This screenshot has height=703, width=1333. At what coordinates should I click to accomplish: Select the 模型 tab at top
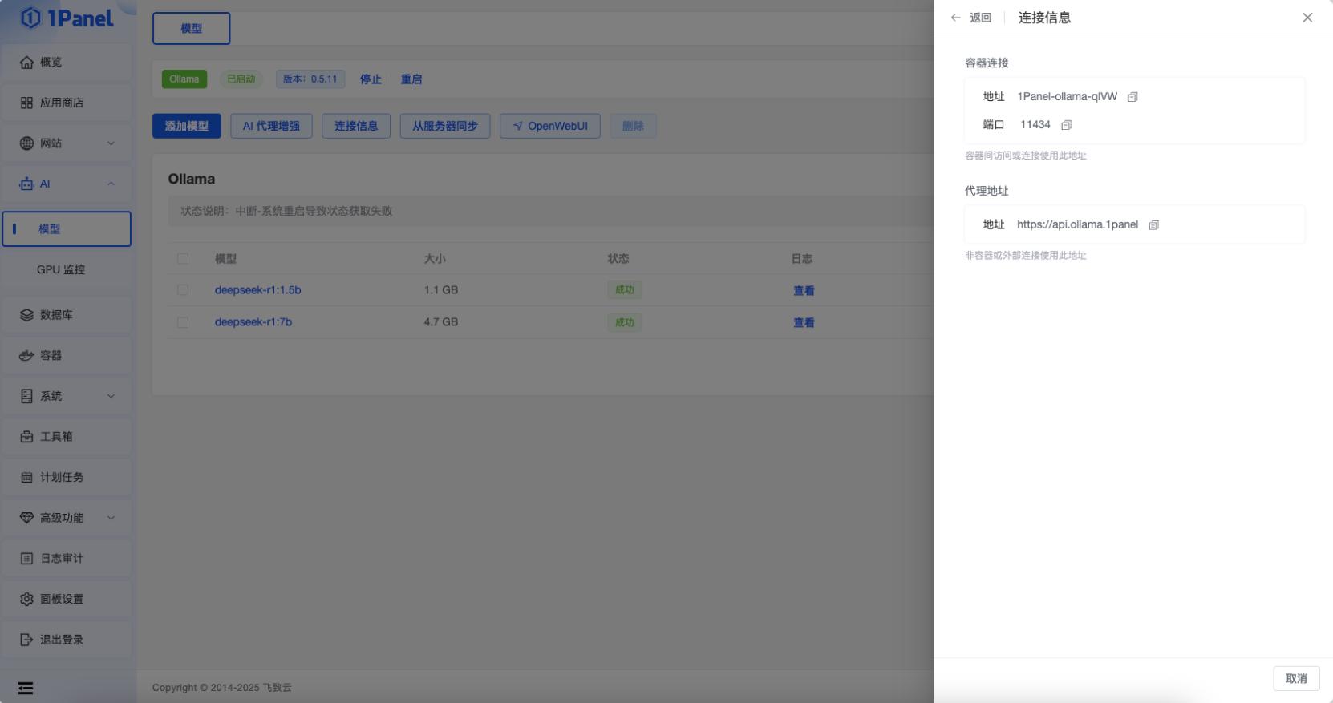pyautogui.click(x=191, y=29)
